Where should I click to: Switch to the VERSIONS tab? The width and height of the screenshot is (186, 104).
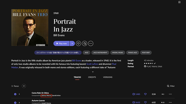click(108, 77)
